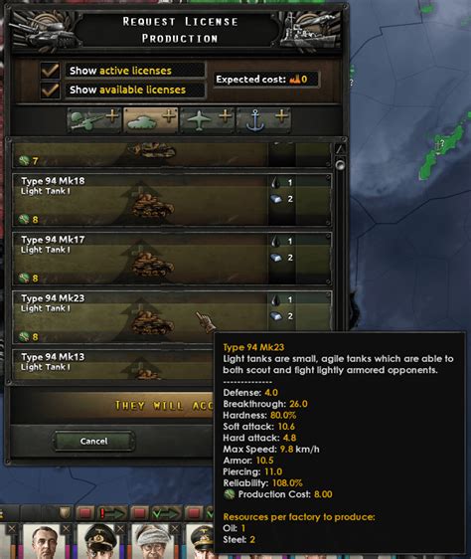
Task: Click the second red stop-order square
Action: point(139,513)
